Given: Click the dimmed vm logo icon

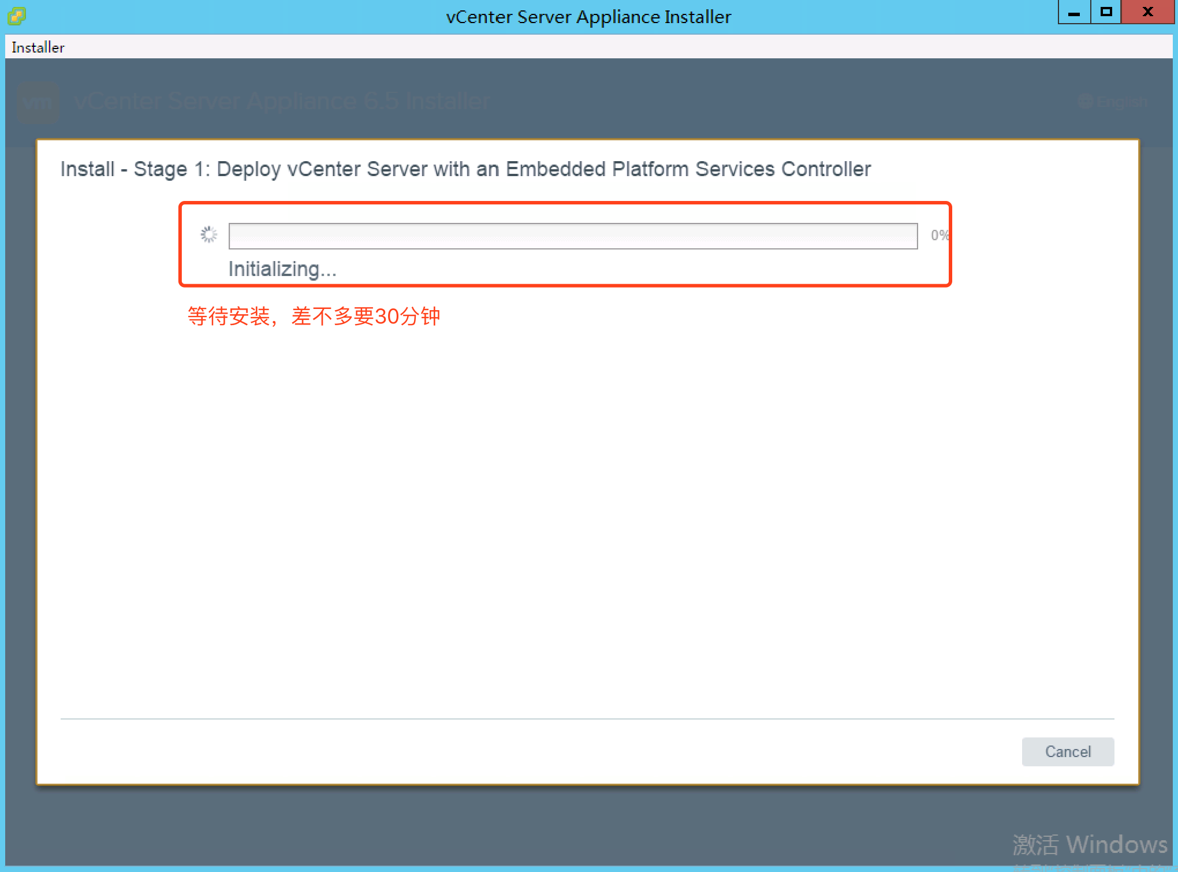Looking at the screenshot, I should click(x=38, y=102).
